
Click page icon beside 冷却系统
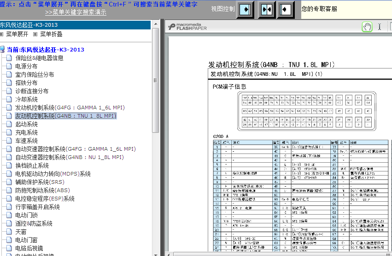pyautogui.click(x=9, y=99)
